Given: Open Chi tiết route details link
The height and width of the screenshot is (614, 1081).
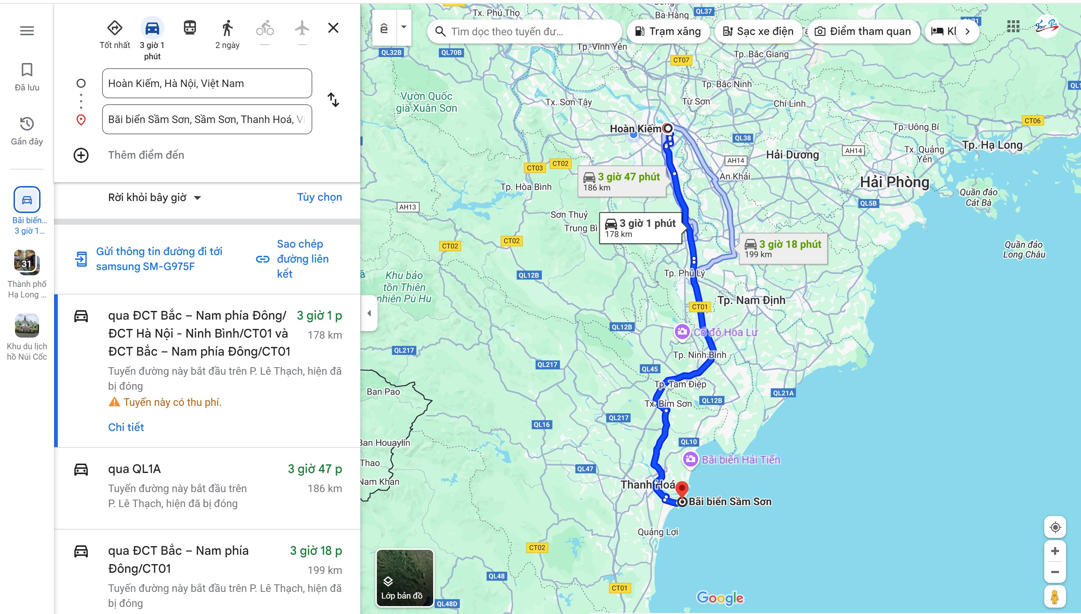Looking at the screenshot, I should [126, 427].
